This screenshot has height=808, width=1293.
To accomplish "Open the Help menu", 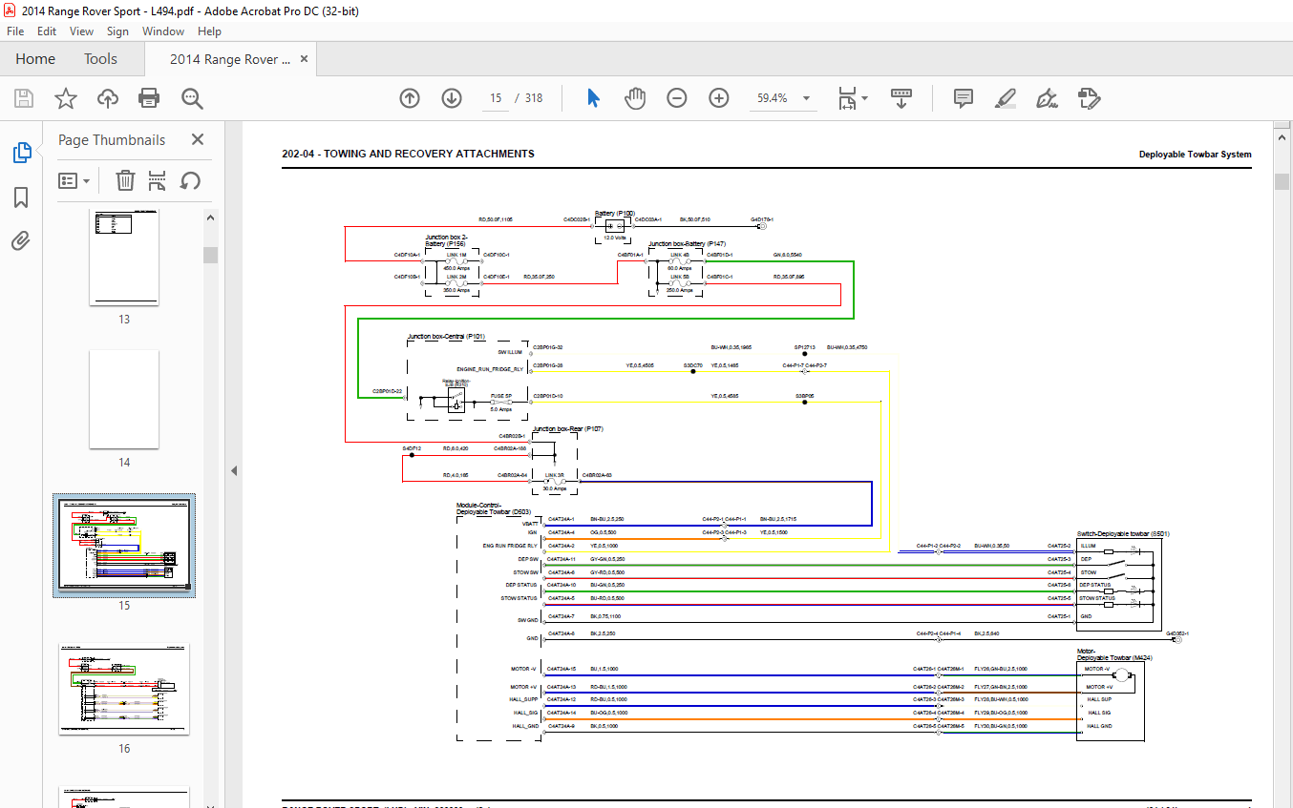I will click(210, 31).
